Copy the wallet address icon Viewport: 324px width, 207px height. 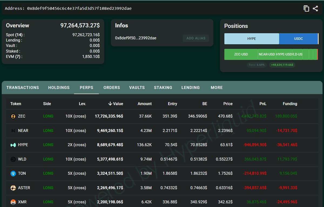coord(306,9)
